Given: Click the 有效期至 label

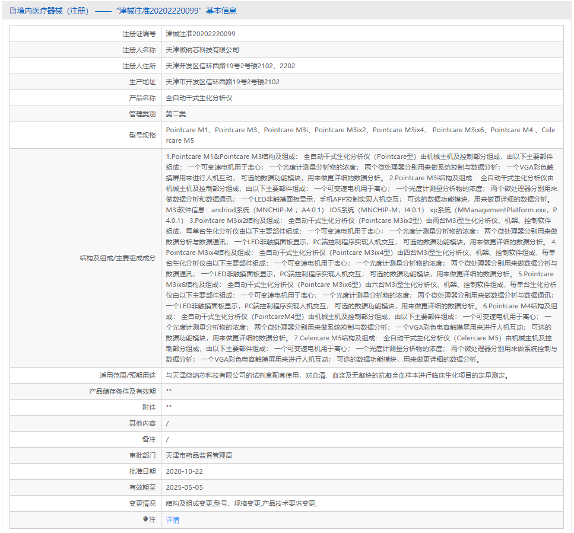Looking at the screenshot, I should point(142,488).
